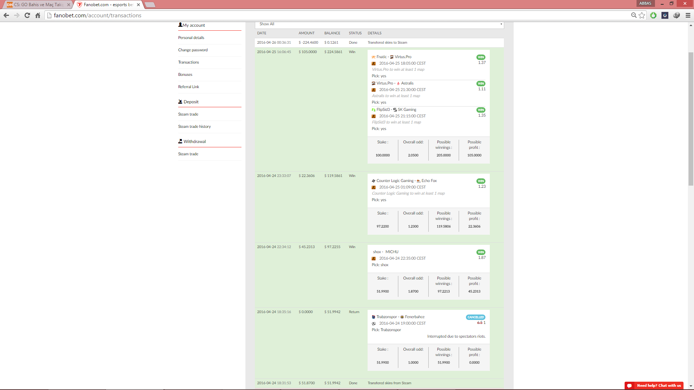Screen dimensions: 694x390
Task: Click the ABBAS profile button in title bar
Action: [645, 3]
